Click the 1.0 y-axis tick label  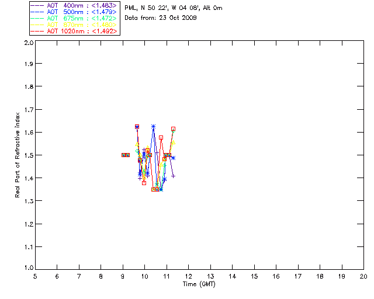29,268
